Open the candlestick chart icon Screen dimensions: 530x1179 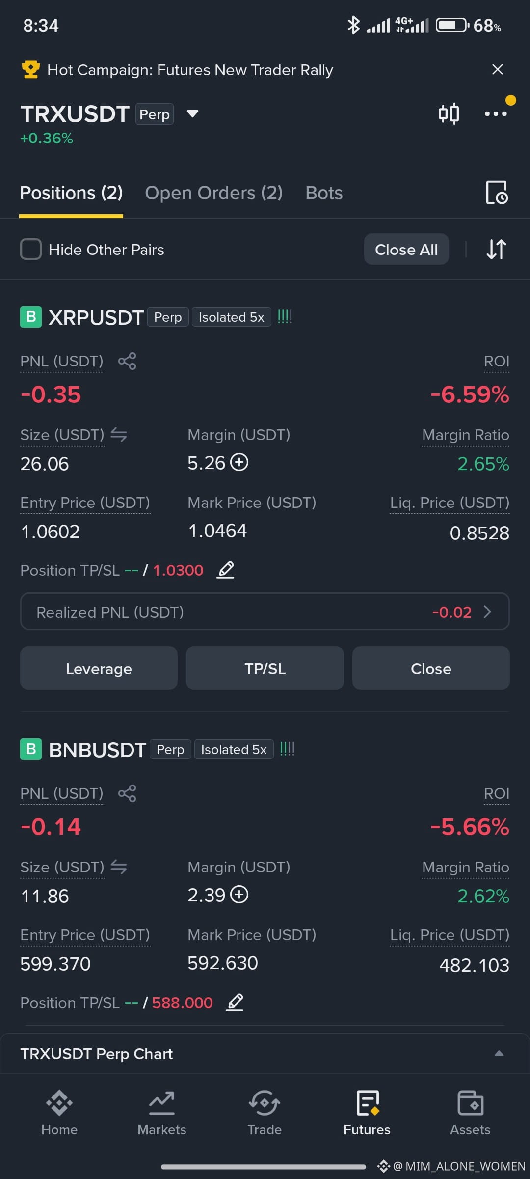tap(449, 114)
